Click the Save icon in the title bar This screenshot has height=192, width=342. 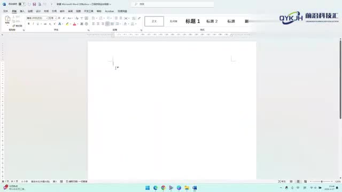pos(34,4)
